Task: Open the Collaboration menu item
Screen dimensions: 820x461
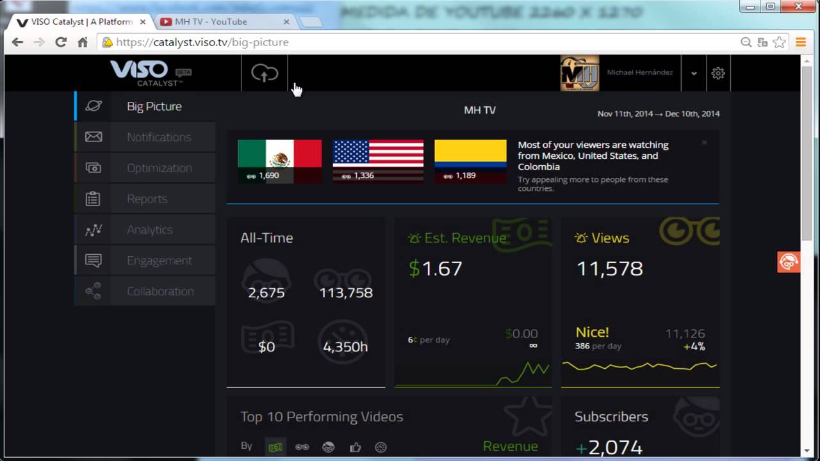Action: 145,291
